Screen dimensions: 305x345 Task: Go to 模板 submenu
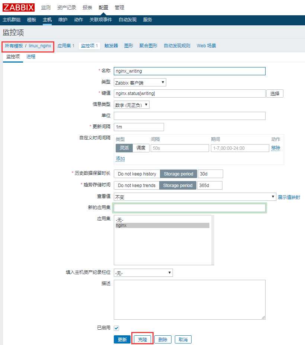[x=31, y=20]
